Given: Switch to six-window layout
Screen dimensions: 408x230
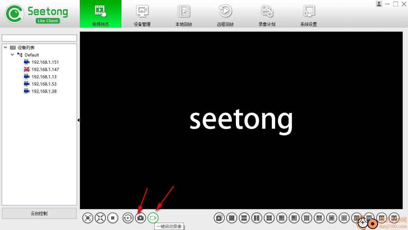Looking at the screenshot, I should 282,218.
